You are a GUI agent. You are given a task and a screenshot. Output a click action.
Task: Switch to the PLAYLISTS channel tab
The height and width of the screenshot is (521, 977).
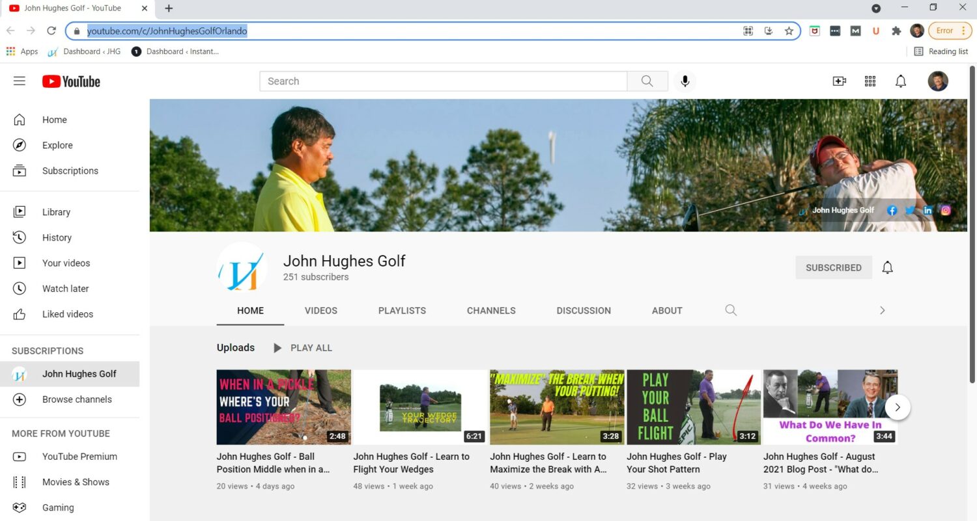click(x=402, y=310)
